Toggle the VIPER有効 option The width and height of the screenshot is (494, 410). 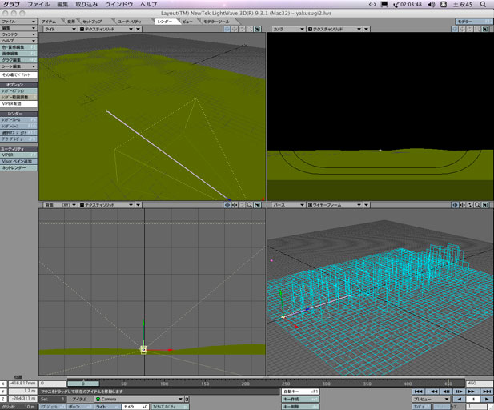click(18, 103)
